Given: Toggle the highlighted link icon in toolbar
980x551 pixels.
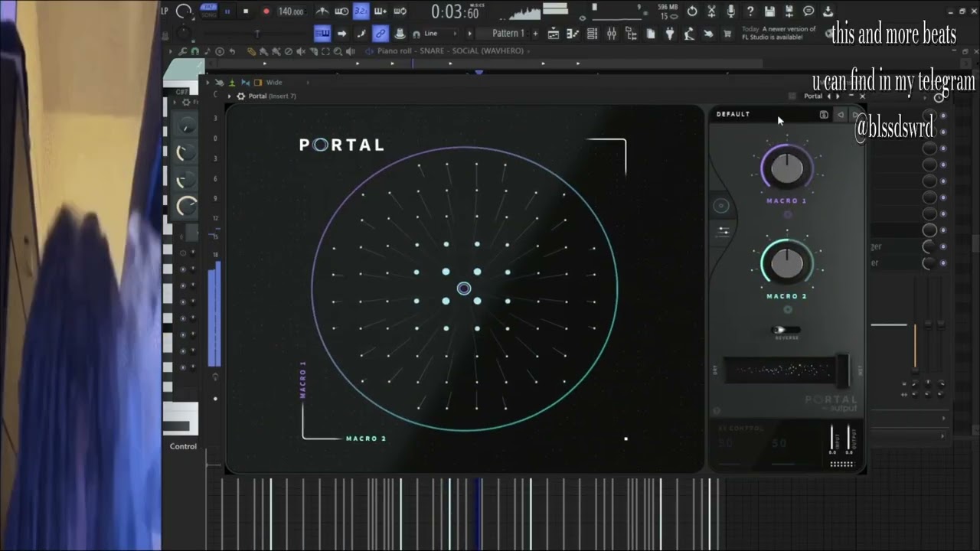Looking at the screenshot, I should [x=381, y=34].
